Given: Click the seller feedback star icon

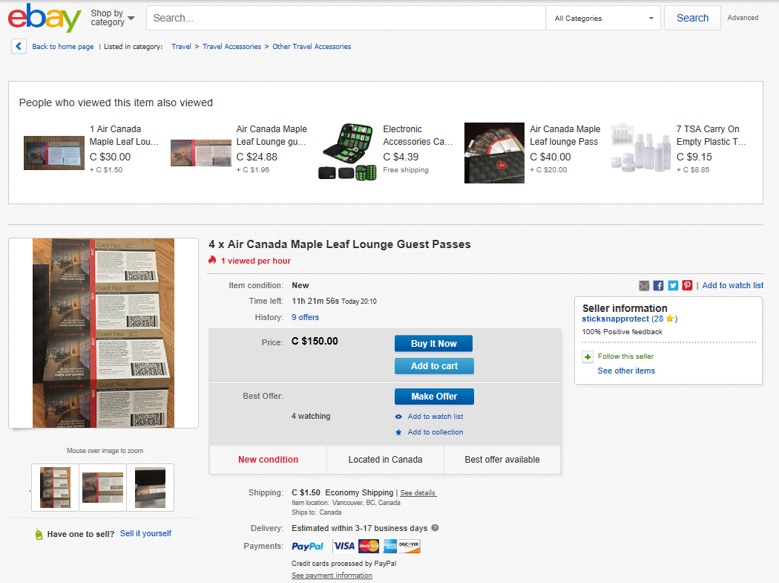Looking at the screenshot, I should point(670,319).
